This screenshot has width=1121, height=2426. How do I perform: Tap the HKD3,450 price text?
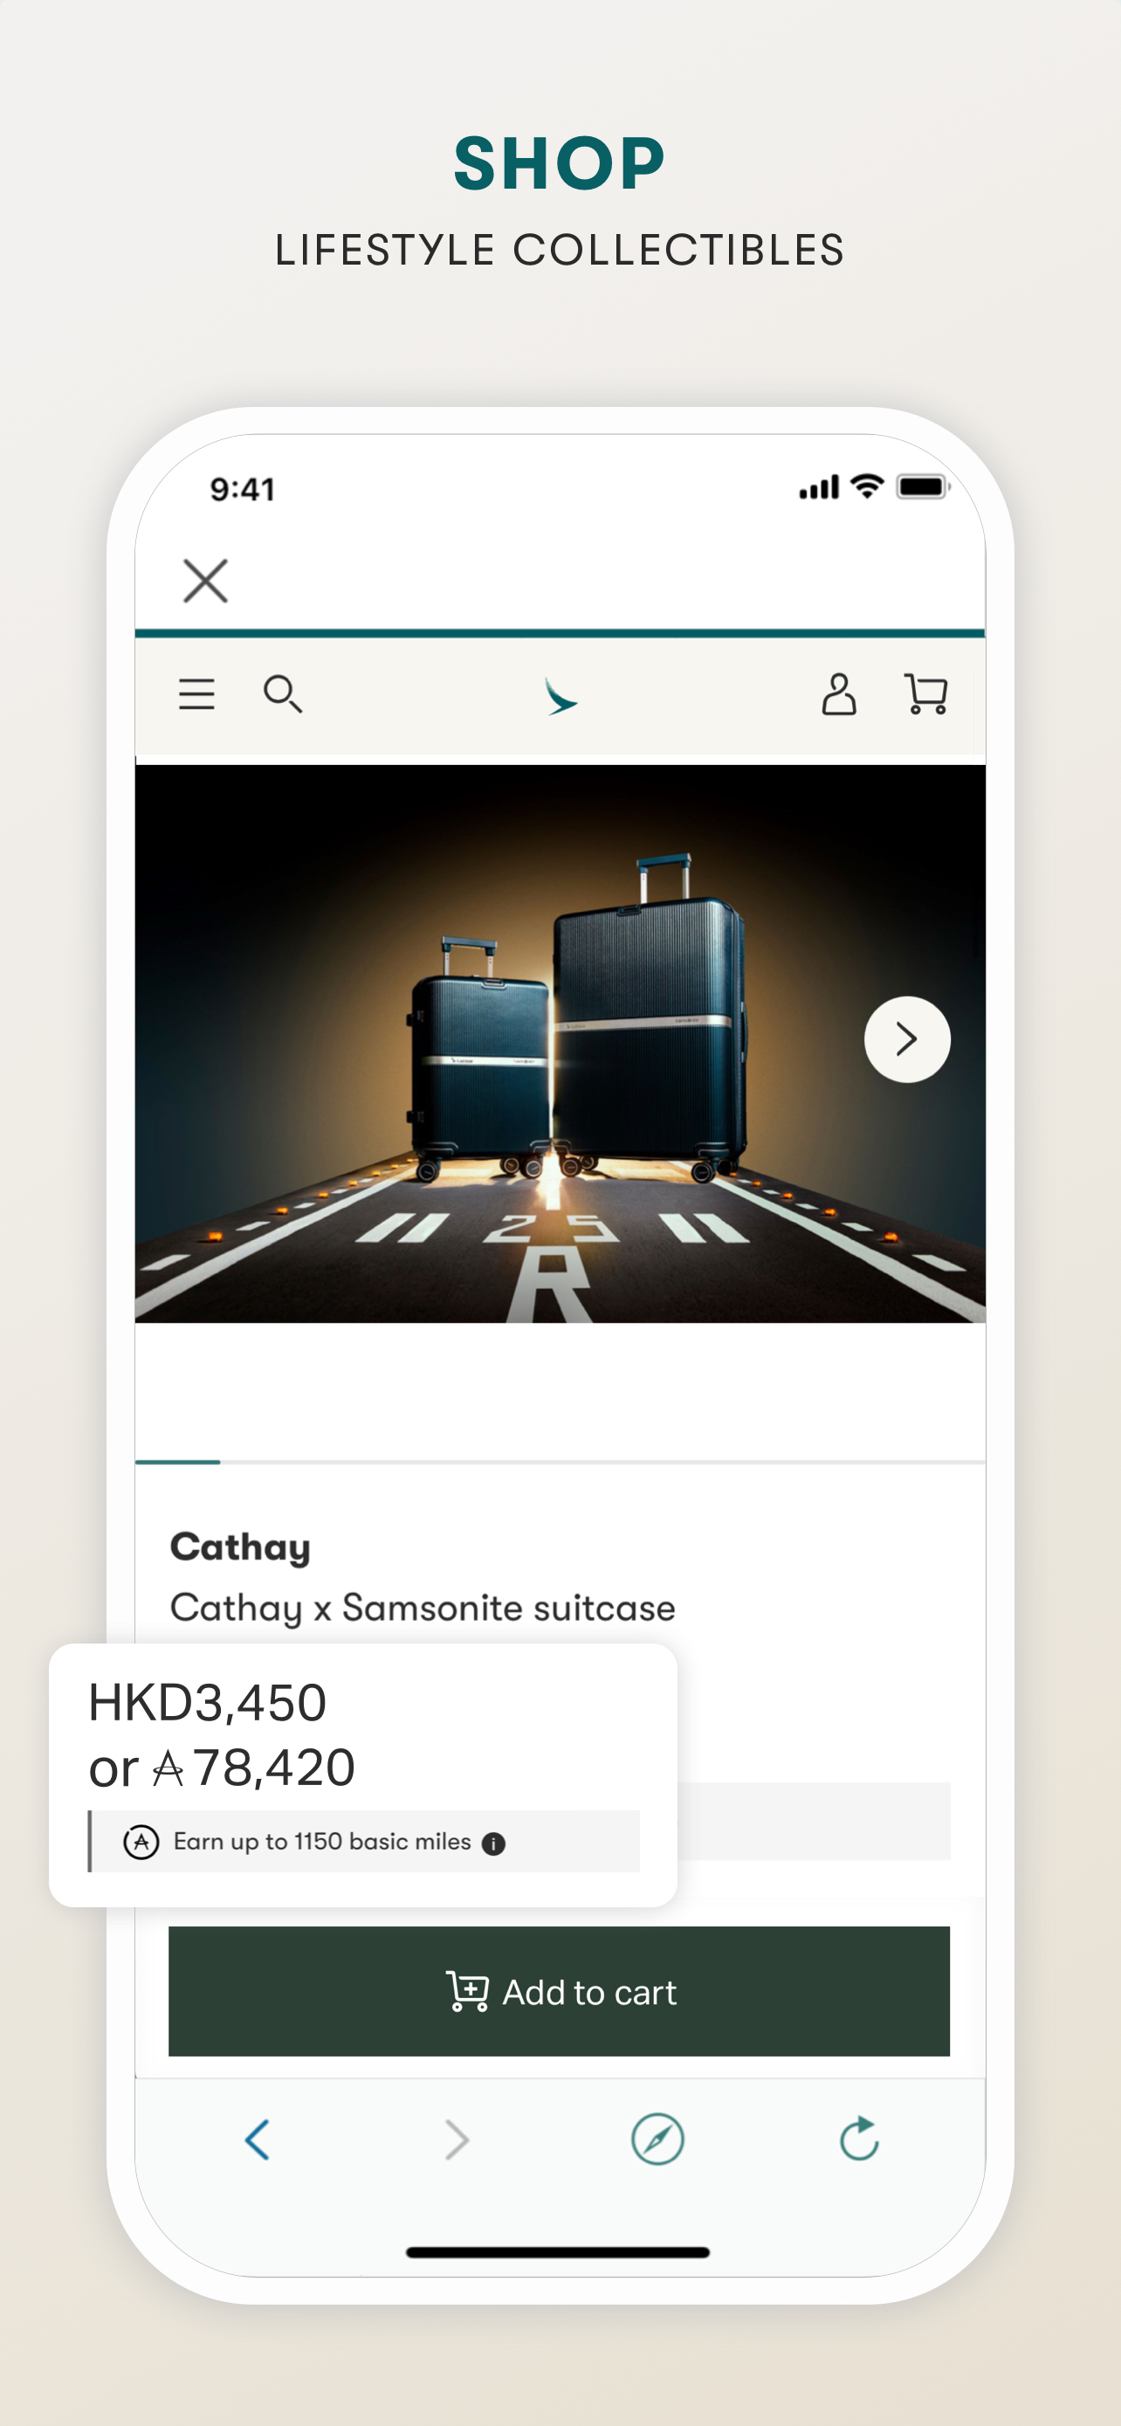(x=207, y=1703)
